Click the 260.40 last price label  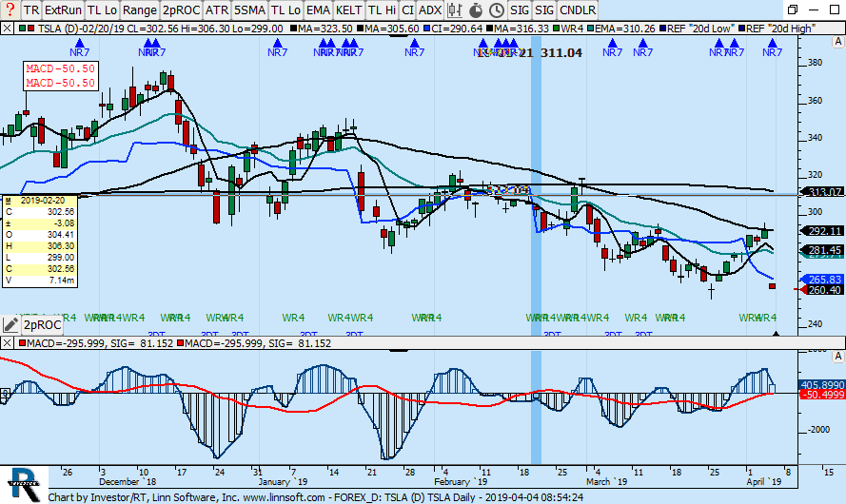click(x=823, y=290)
